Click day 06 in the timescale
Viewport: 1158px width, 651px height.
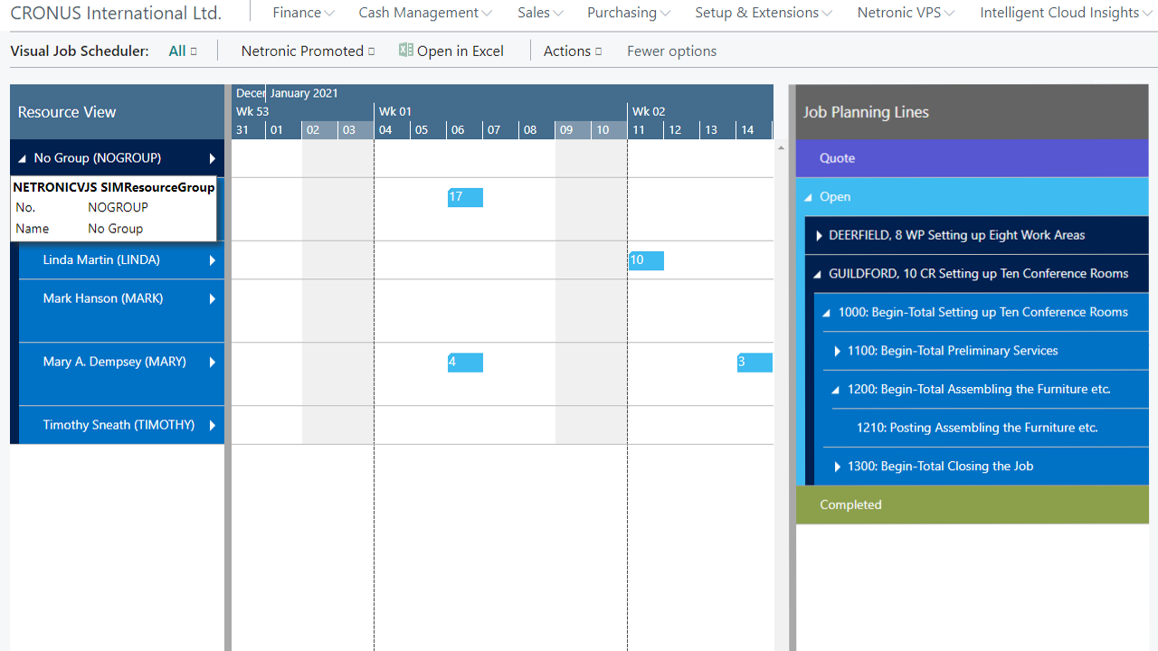click(464, 129)
